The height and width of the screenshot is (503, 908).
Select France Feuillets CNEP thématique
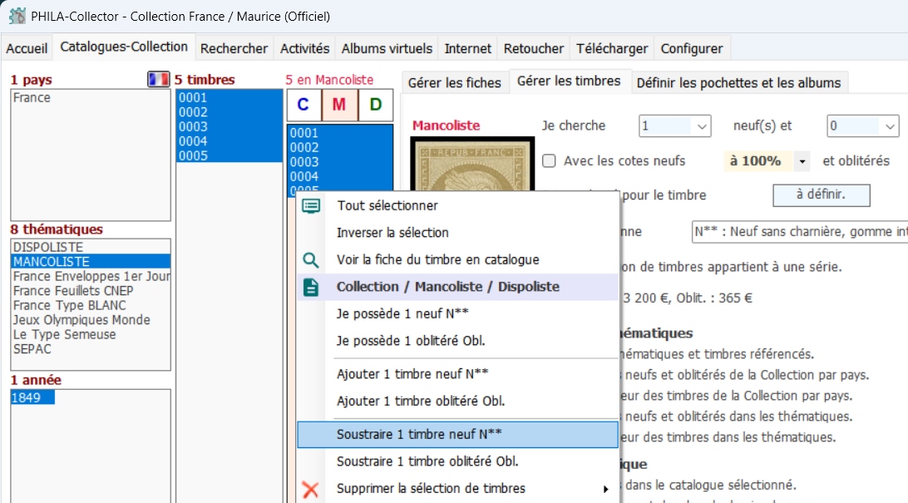pyautogui.click(x=91, y=290)
